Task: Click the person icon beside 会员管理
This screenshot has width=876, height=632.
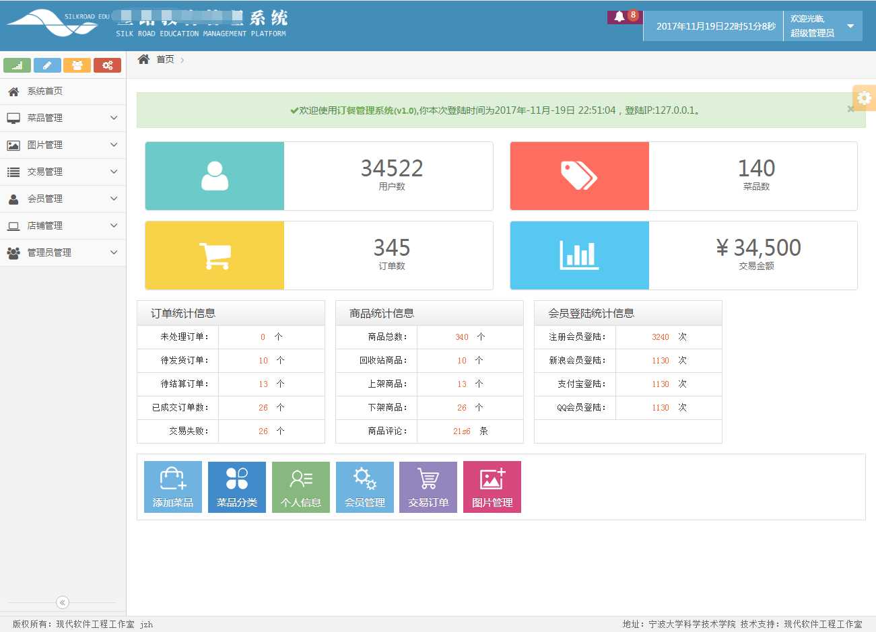Action: [x=13, y=199]
